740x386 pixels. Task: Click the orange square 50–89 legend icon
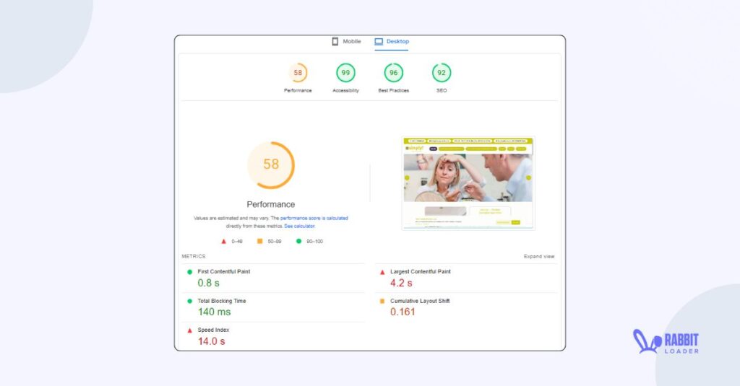coord(259,241)
